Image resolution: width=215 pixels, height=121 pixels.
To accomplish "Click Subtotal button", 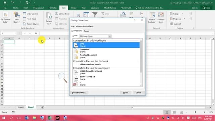I will 175,24.
